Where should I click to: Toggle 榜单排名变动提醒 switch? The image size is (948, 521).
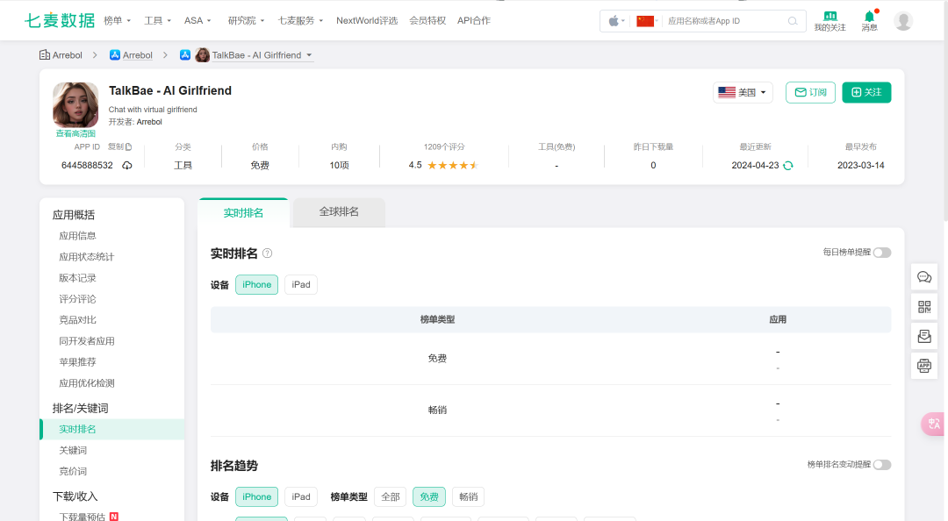(882, 465)
